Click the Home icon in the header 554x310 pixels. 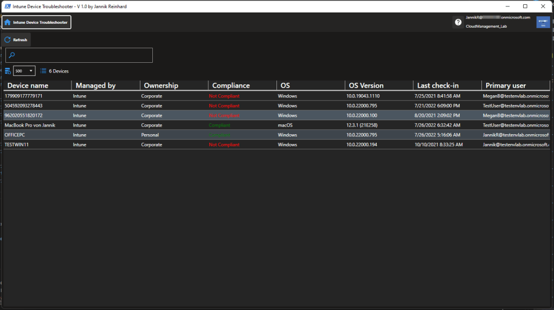[x=8, y=22]
